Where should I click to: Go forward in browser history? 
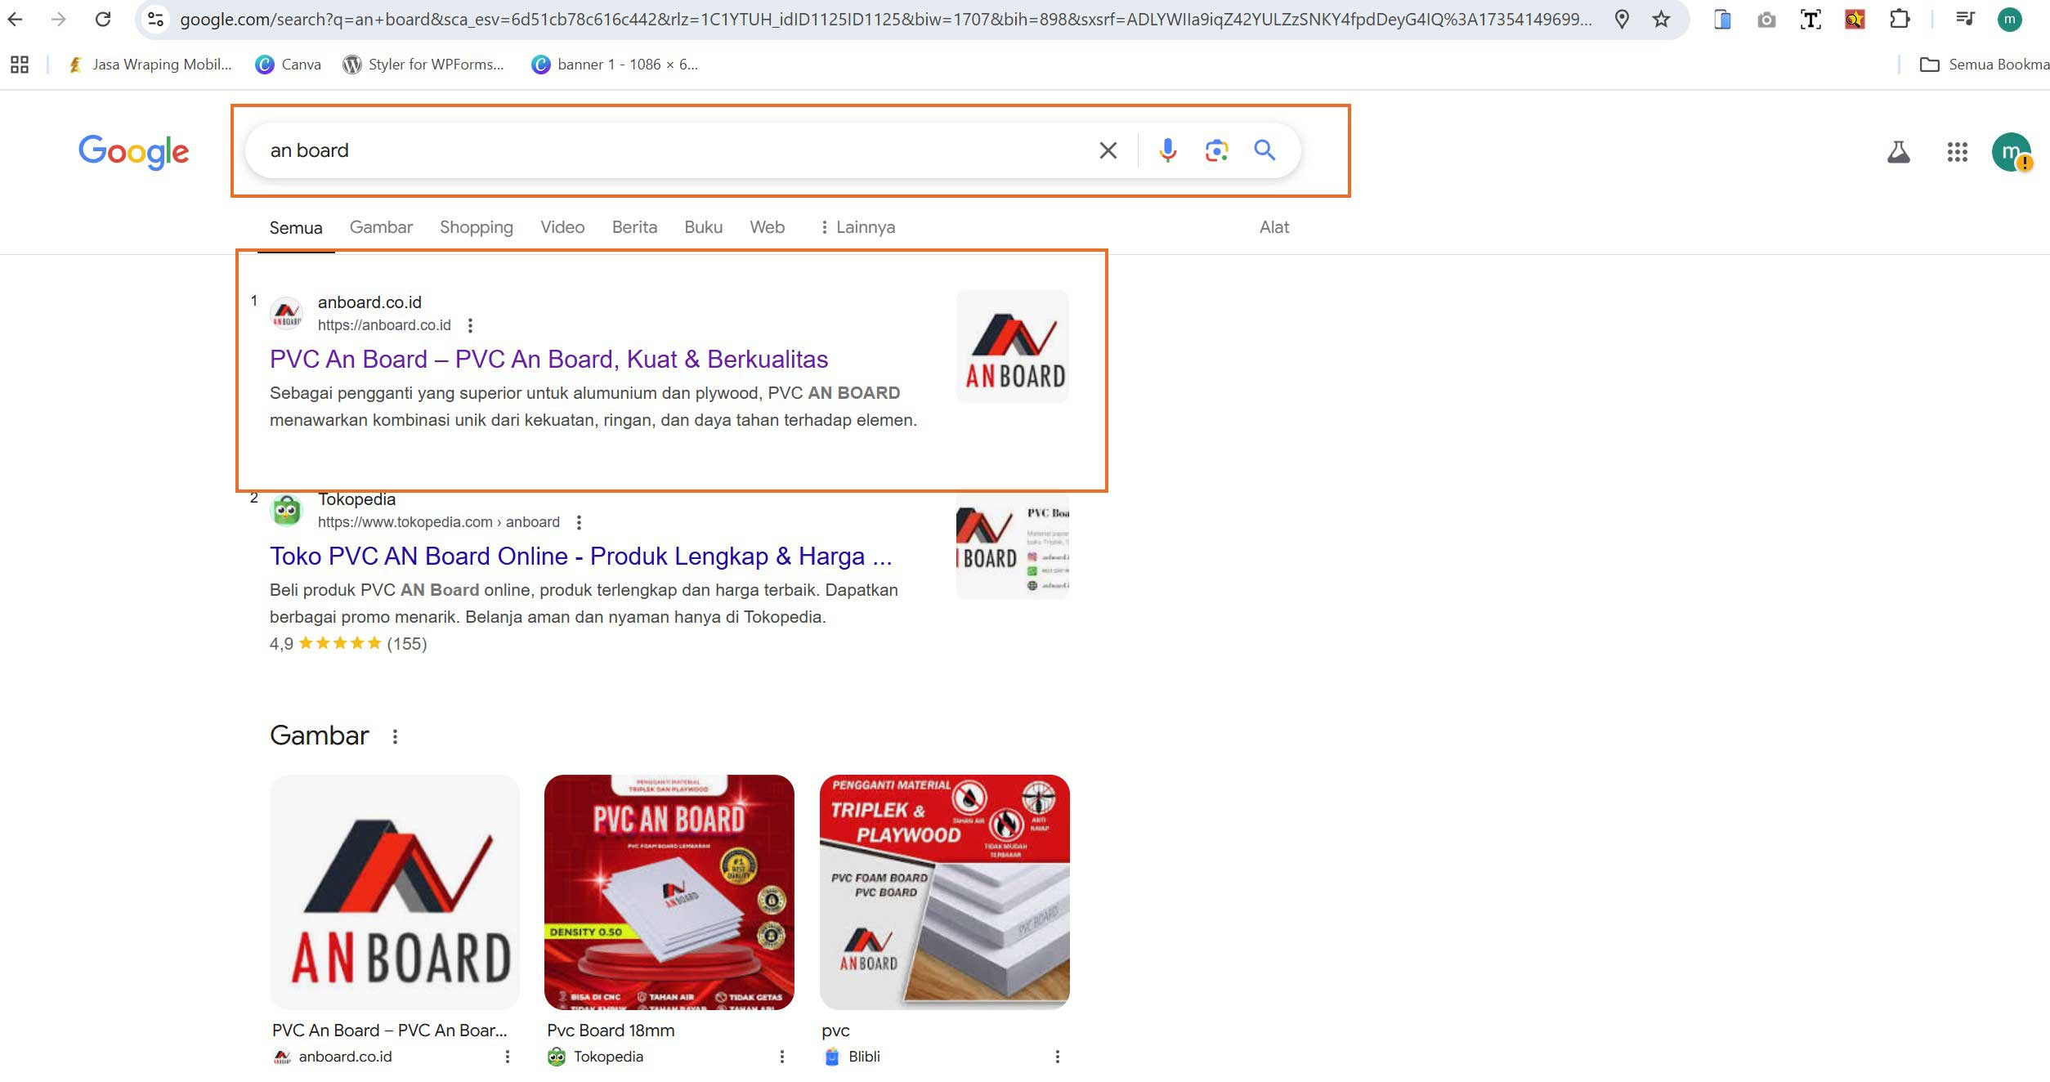click(x=58, y=19)
